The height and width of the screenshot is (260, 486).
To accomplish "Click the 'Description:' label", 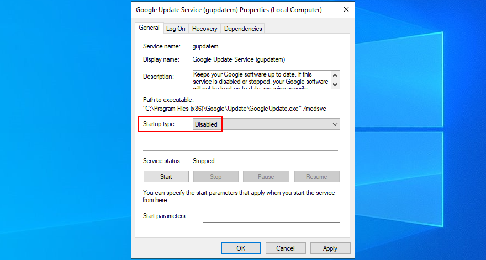I will (159, 77).
